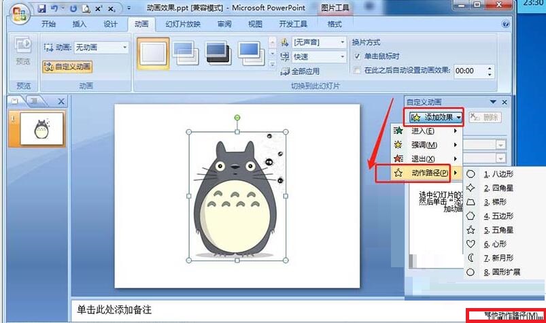Switch to the 开始 ribbon tab
This screenshot has width=546, height=323.
click(49, 24)
